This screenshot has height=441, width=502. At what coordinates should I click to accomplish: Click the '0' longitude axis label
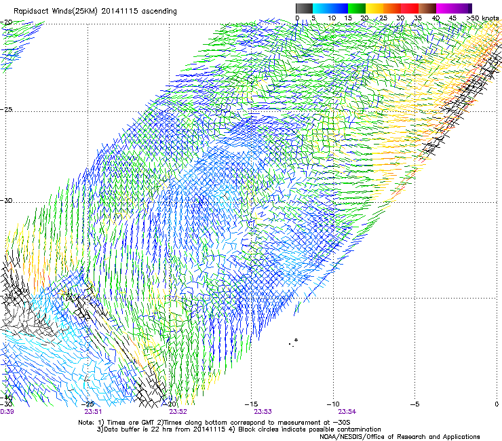(497, 404)
